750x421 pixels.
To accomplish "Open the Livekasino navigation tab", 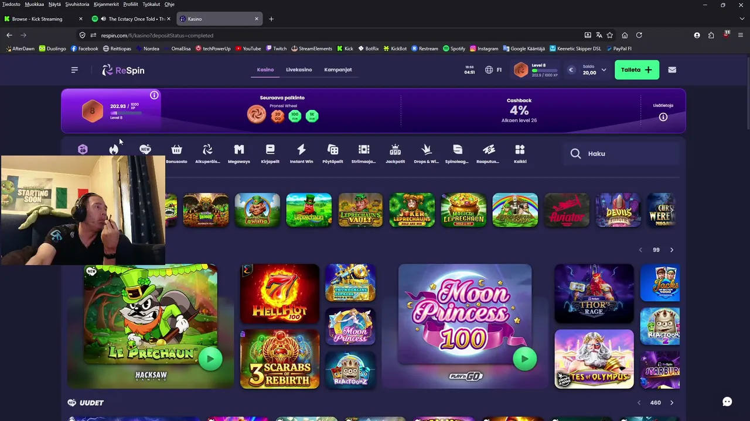I will click(x=299, y=70).
